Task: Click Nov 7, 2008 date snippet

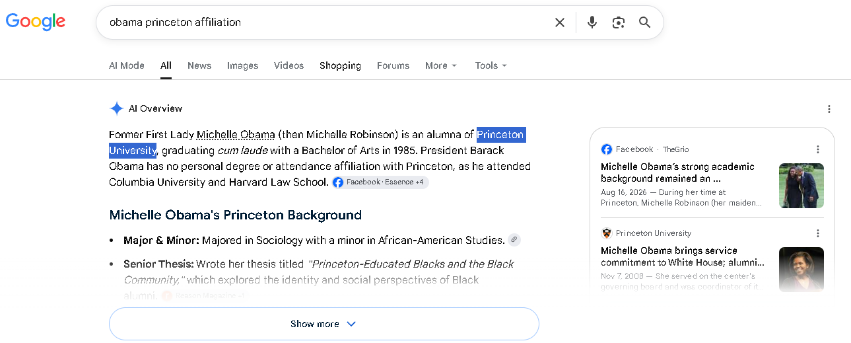Action: [622, 276]
